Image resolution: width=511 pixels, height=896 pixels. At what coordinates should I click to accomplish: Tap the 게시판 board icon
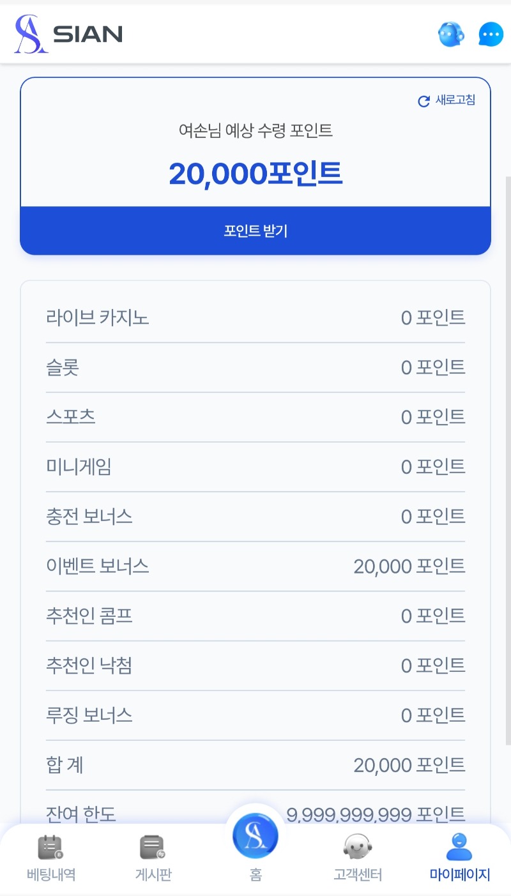[153, 847]
